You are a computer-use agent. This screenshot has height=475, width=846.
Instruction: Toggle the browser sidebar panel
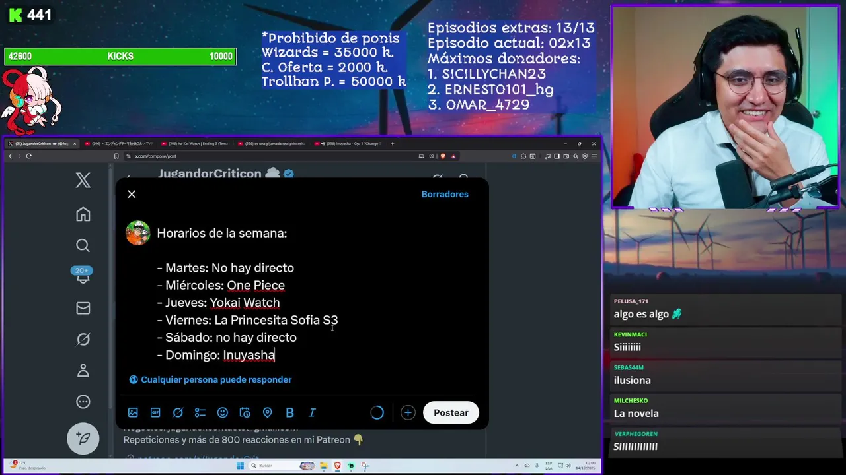(x=557, y=156)
